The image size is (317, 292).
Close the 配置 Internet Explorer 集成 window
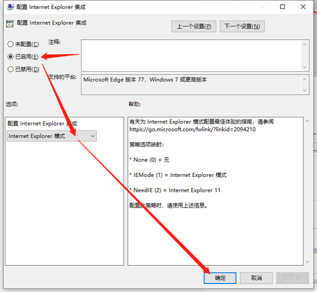(303, 7)
